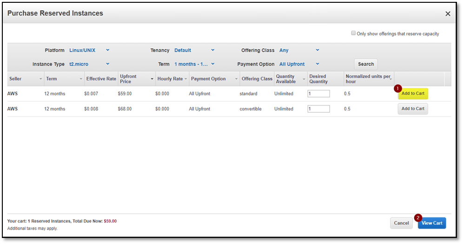This screenshot has height=244, width=463.
Task: Enable only show offerings that reserve capacity
Action: 353,33
